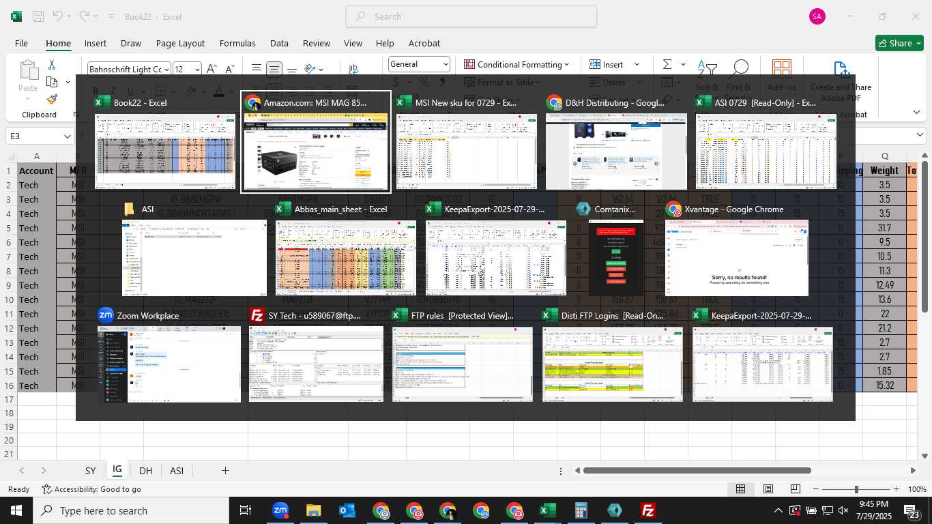The height and width of the screenshot is (524, 932).
Task: Collapse the ribbon with chevron
Action: coord(916,113)
